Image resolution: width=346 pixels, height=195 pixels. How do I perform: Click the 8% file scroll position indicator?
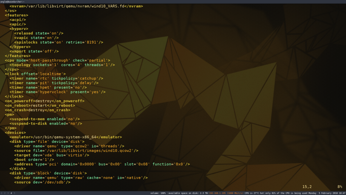tap(340, 187)
